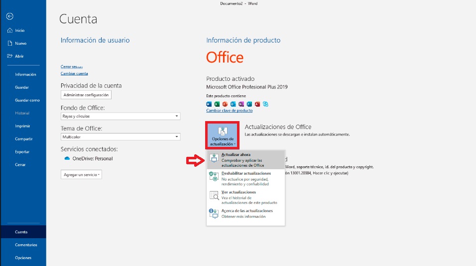Screen dimensions: 476x266
Task: Expand the Tema de Office combo box
Action: point(120,136)
